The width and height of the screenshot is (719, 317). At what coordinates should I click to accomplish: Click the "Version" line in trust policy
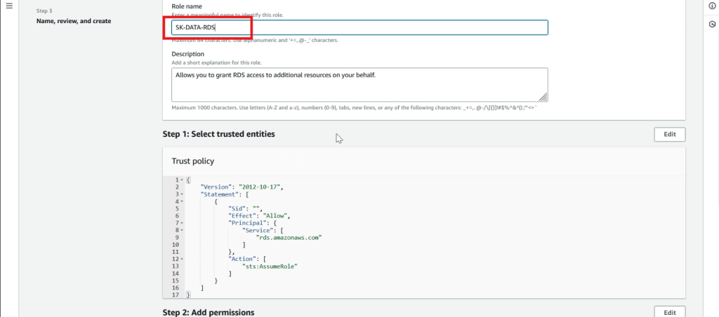coord(242,187)
